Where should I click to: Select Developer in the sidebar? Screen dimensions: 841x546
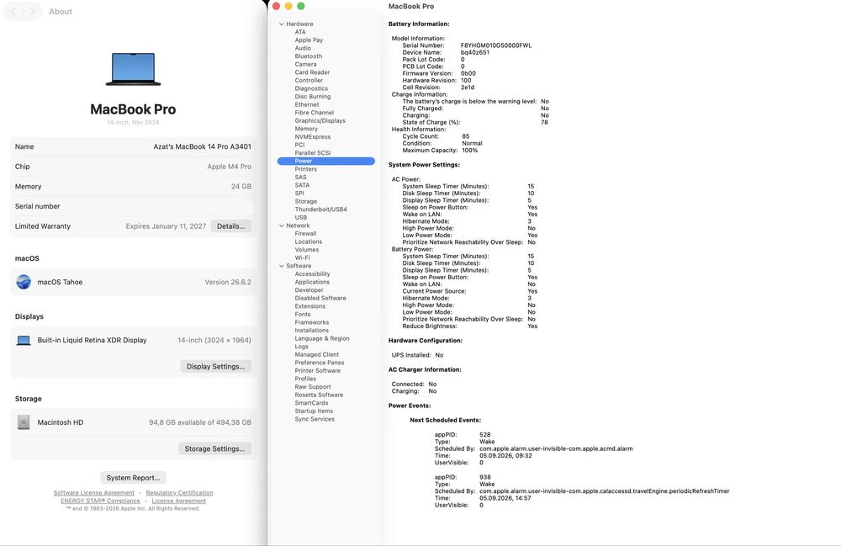click(309, 290)
